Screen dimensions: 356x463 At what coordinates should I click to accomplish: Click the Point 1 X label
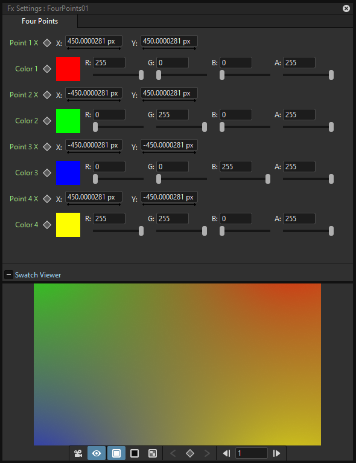coord(24,43)
